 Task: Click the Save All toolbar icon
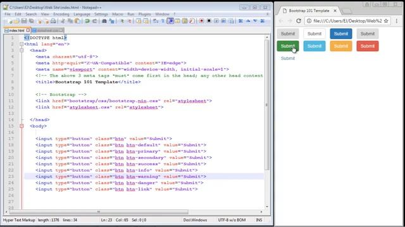(32, 21)
